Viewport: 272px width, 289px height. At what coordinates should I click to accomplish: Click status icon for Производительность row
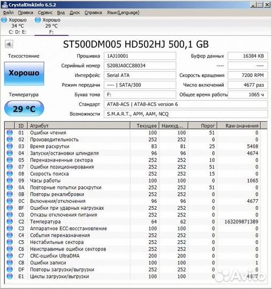tap(10, 139)
